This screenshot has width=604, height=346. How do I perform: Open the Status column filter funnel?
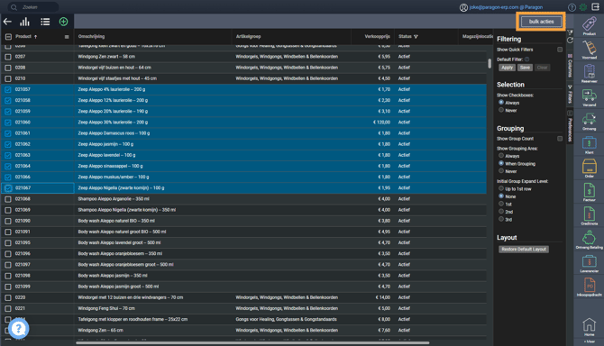pos(416,37)
